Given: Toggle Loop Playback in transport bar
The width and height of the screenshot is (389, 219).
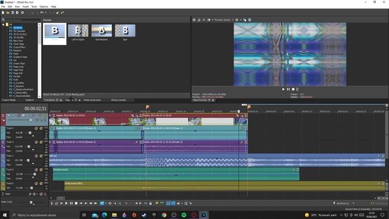Looking at the screenshot, I should click(57, 203).
